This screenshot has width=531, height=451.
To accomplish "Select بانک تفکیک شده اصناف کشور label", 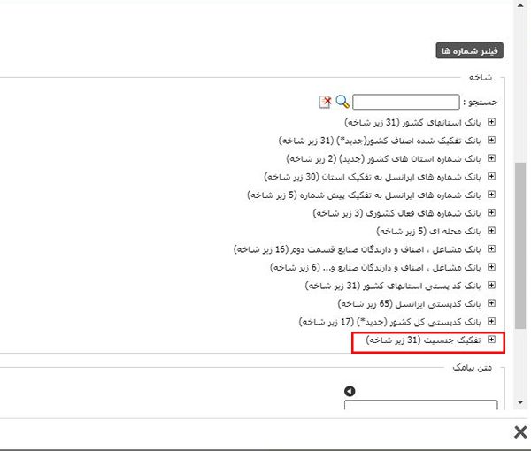I will [x=380, y=141].
